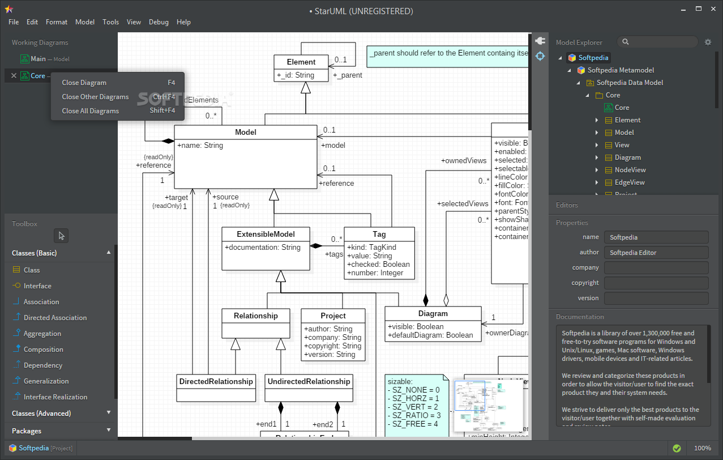Screen dimensions: 723x460
Task: Click Softpedia project icon in status bar
Action: [x=12, y=448]
